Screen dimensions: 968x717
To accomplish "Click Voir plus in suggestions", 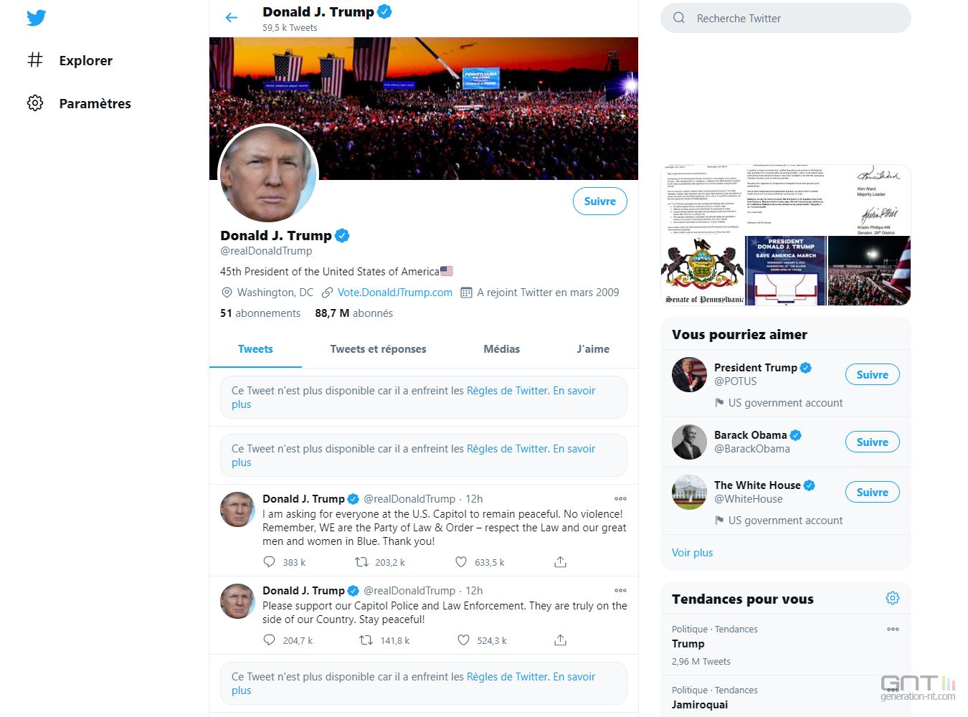I will coord(693,553).
